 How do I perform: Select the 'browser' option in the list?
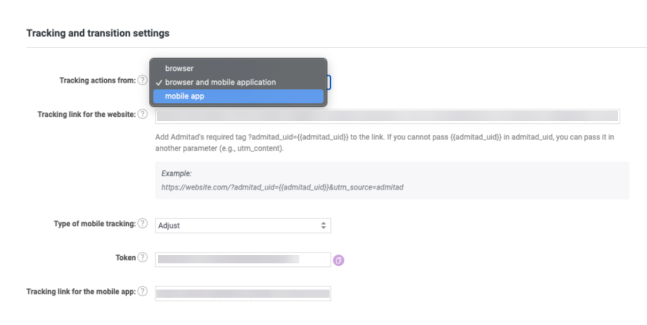179,69
